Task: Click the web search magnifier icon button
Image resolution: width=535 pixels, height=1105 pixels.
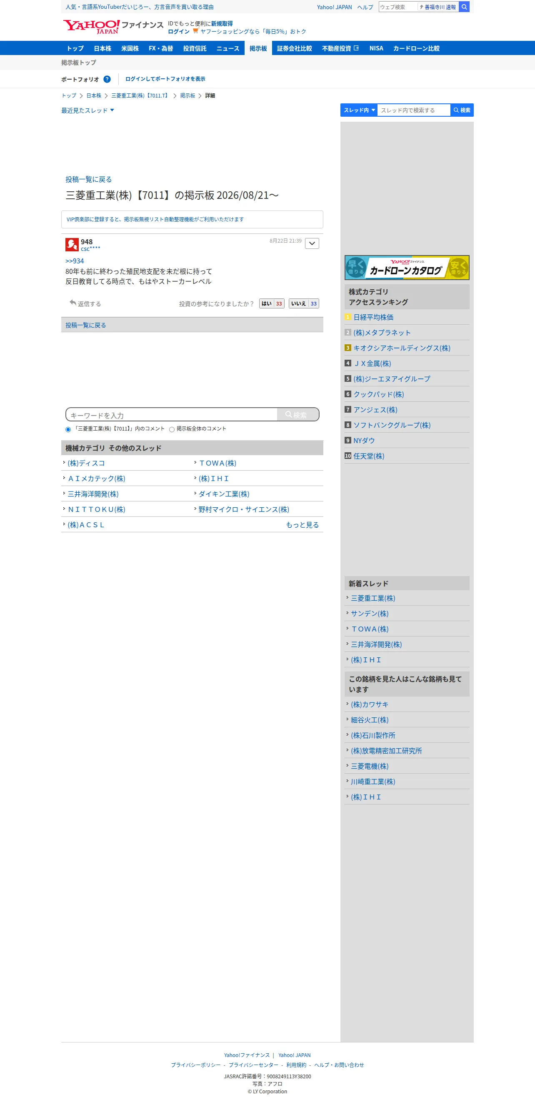Action: 464,7
